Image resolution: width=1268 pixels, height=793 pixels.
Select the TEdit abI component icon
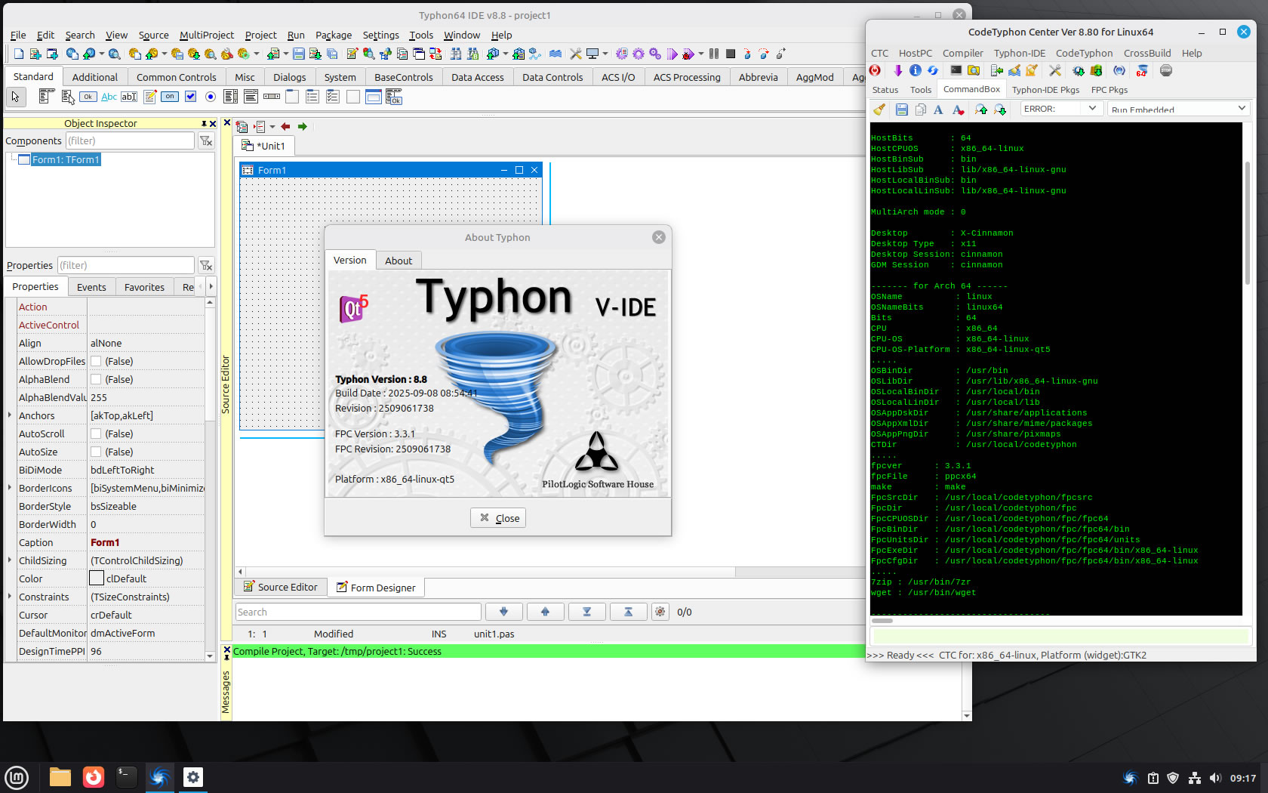pos(129,96)
